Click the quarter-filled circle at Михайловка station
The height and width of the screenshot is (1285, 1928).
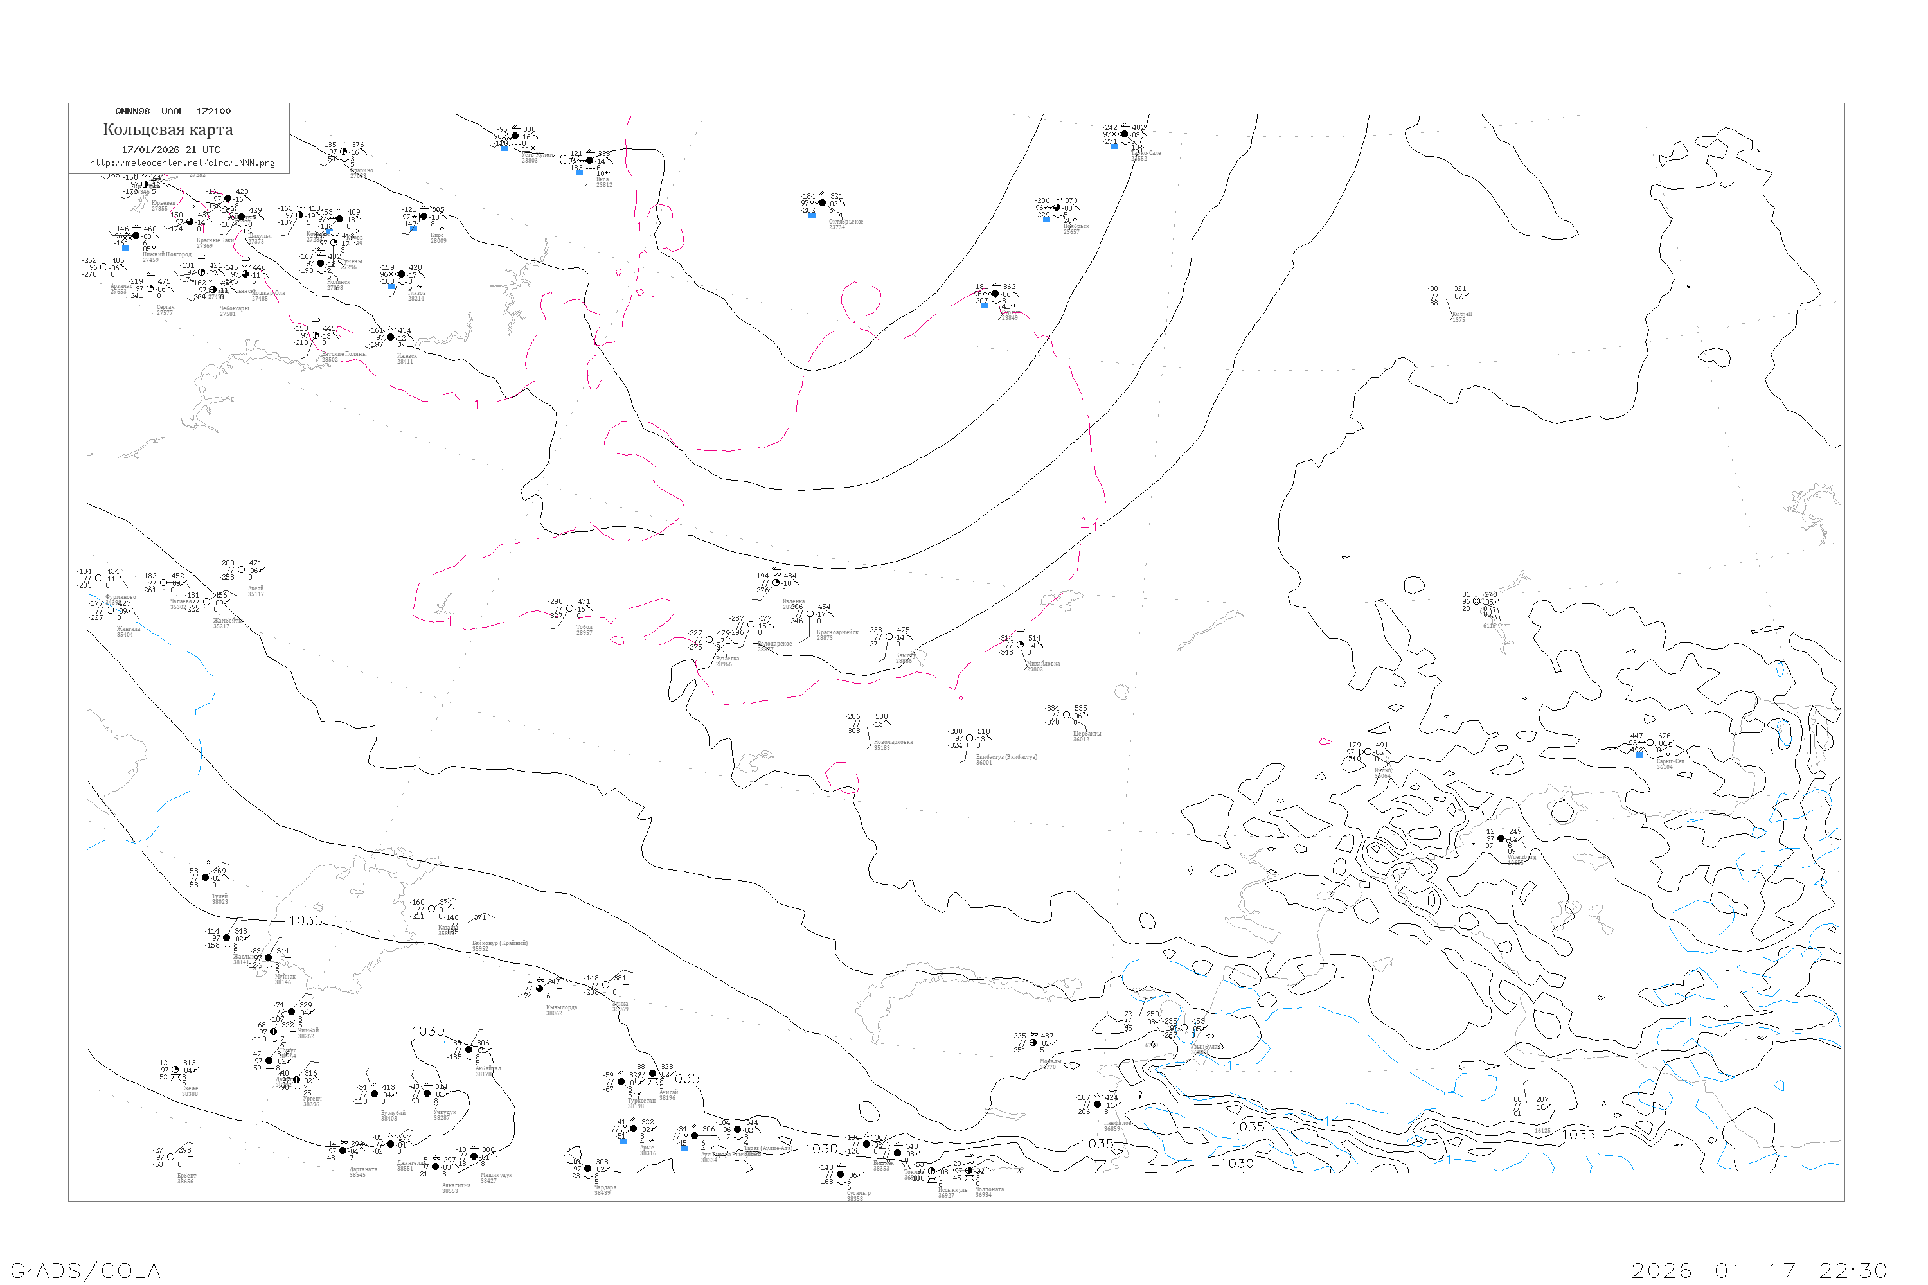(1021, 645)
